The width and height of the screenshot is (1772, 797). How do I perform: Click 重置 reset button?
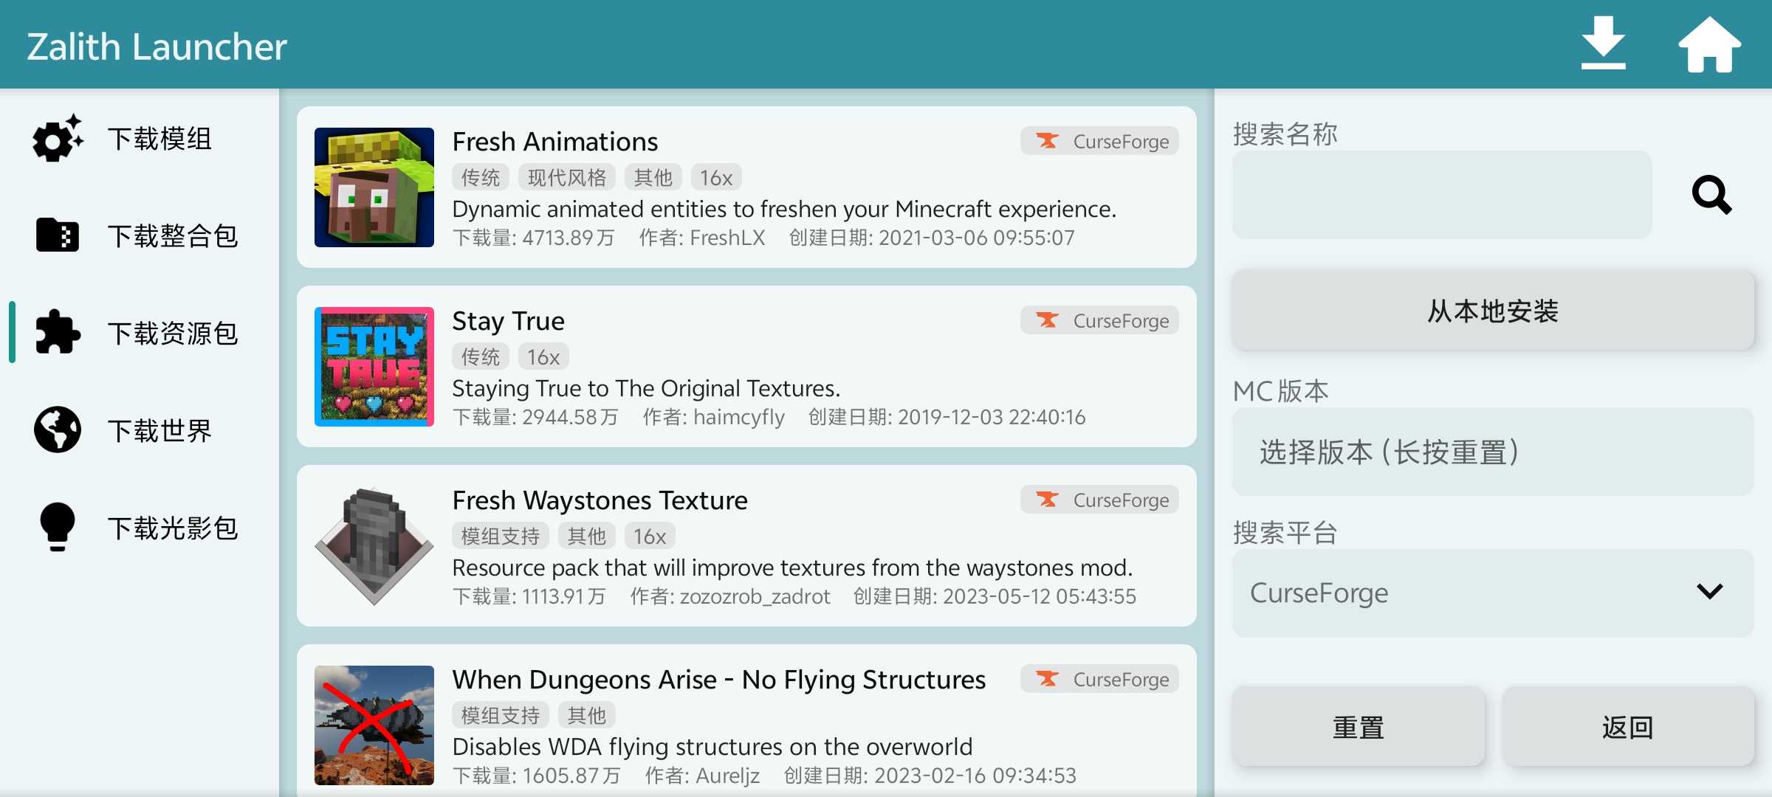click(x=1359, y=727)
